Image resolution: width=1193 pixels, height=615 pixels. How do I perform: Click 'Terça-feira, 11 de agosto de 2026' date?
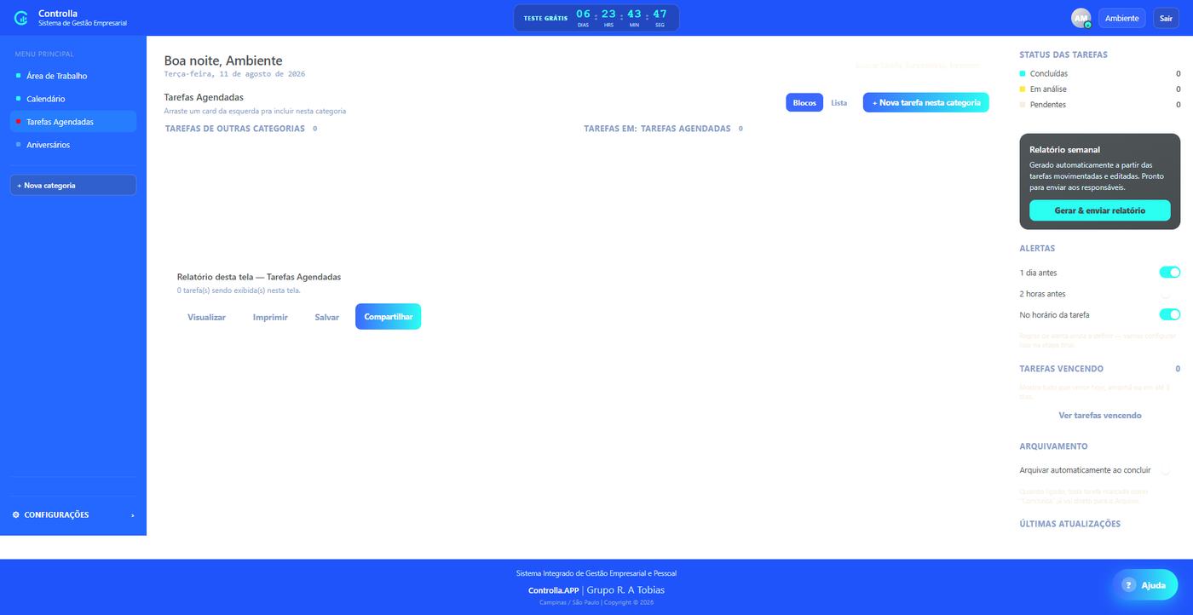[x=234, y=74]
